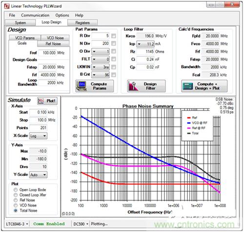
Task: Select the Open Loop Bode radio option
Action: [16, 190]
